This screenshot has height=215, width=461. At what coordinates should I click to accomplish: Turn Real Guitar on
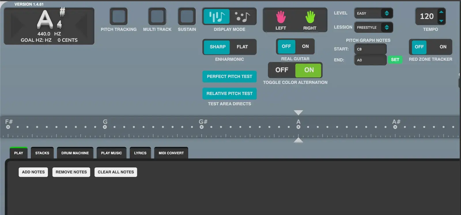tap(305, 46)
